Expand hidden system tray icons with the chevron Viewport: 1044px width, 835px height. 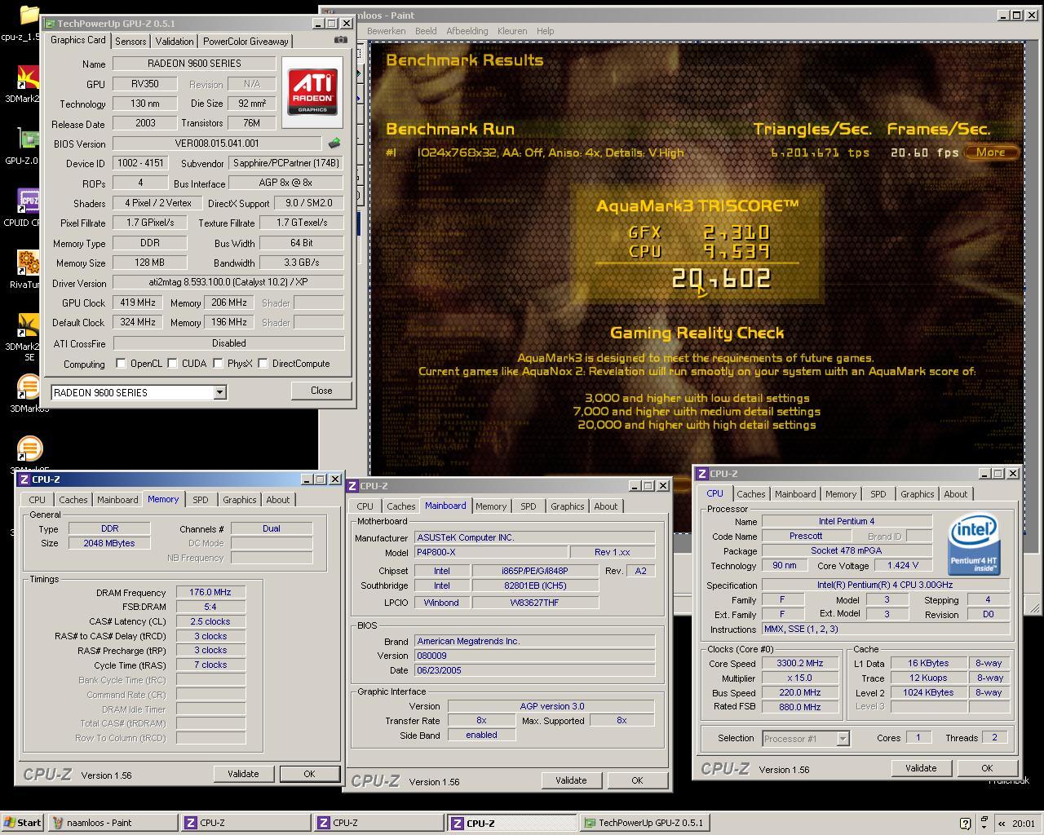tap(1002, 823)
